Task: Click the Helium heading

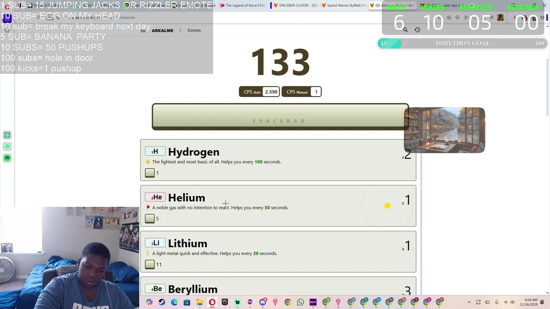Action: [x=186, y=198]
